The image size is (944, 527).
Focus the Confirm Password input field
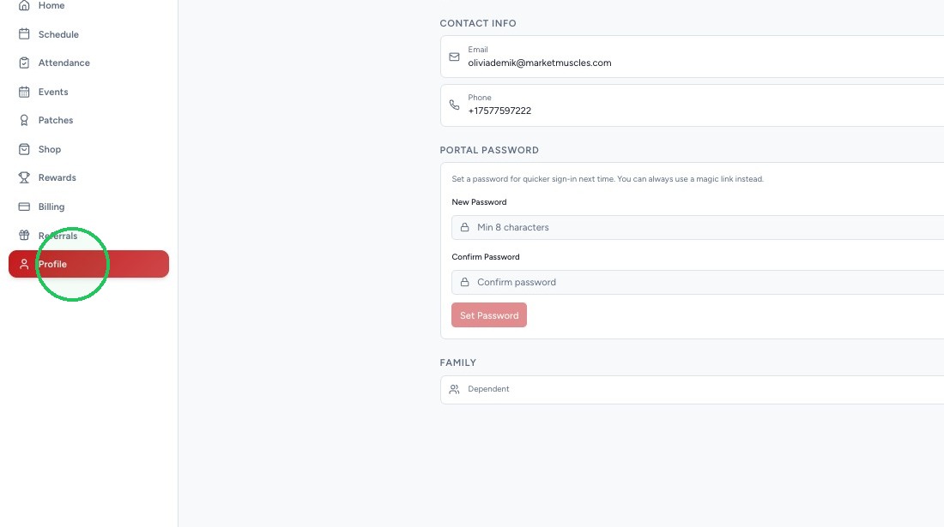point(698,282)
